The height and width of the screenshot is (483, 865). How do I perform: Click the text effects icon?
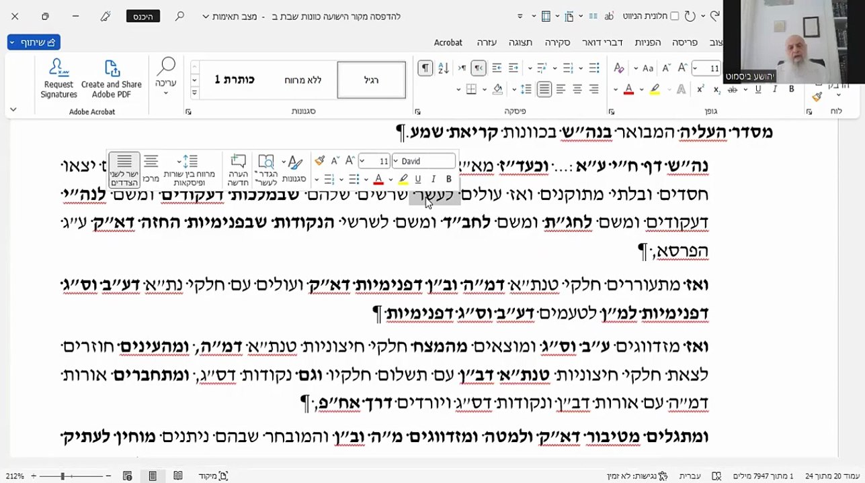point(682,89)
